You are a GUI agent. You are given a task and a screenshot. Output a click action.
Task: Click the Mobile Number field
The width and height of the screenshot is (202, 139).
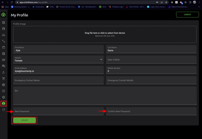point(151,70)
